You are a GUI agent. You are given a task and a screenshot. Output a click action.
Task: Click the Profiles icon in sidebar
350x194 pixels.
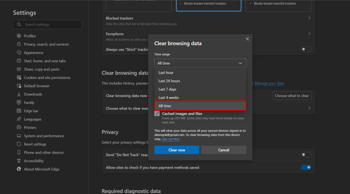pos(19,36)
